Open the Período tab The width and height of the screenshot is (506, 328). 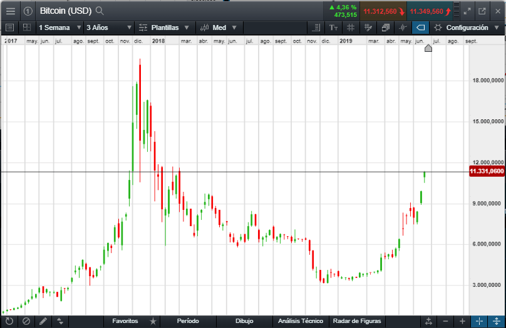click(188, 321)
